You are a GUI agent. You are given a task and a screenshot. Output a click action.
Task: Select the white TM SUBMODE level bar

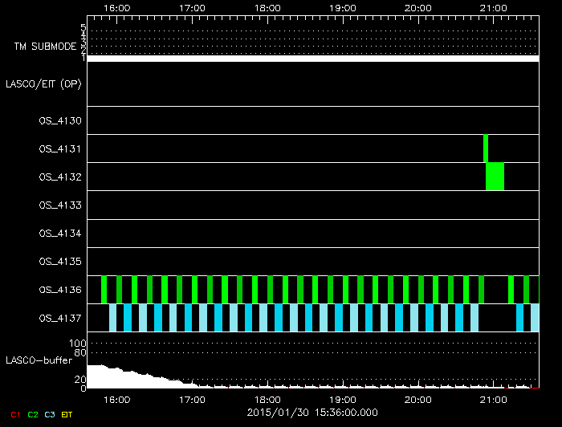point(312,58)
